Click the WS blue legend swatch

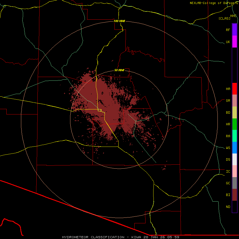234,148
